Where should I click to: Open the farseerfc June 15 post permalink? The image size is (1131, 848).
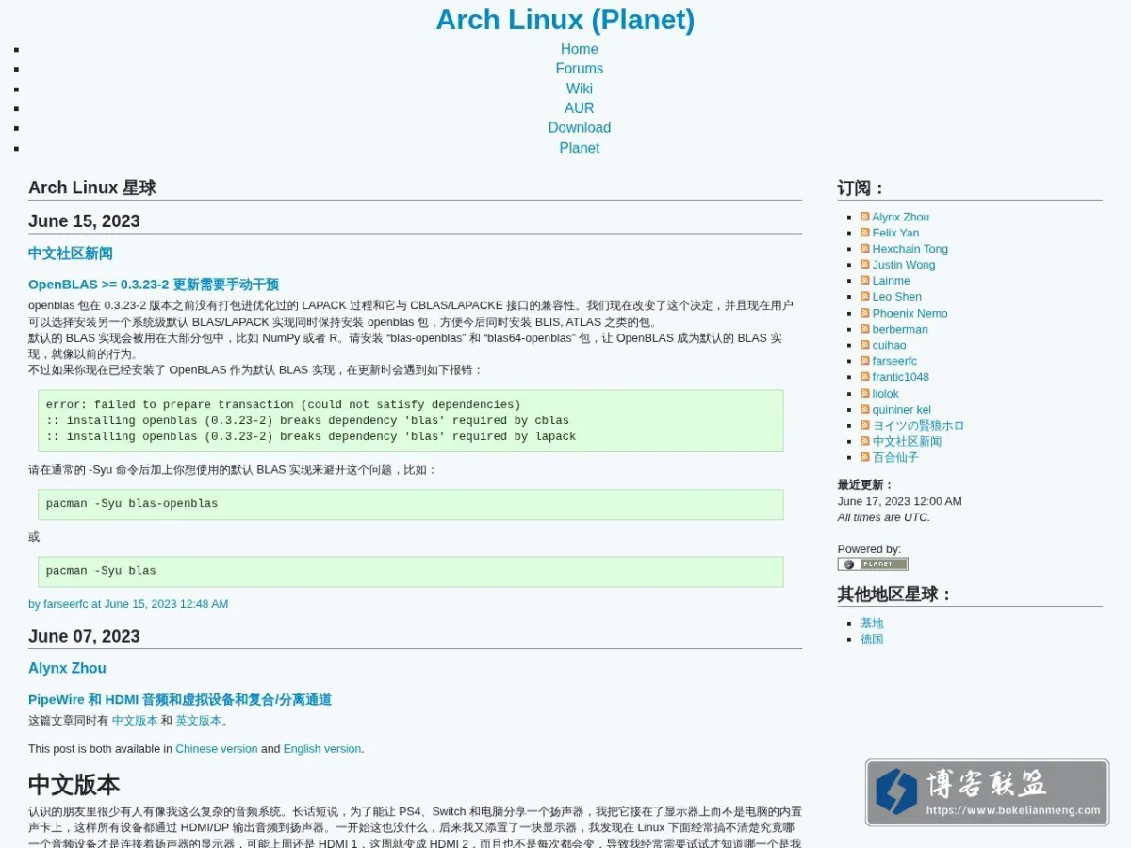[x=128, y=604]
